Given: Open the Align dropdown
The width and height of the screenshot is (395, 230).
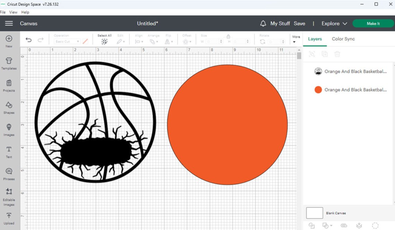Looking at the screenshot, I should (x=139, y=42).
